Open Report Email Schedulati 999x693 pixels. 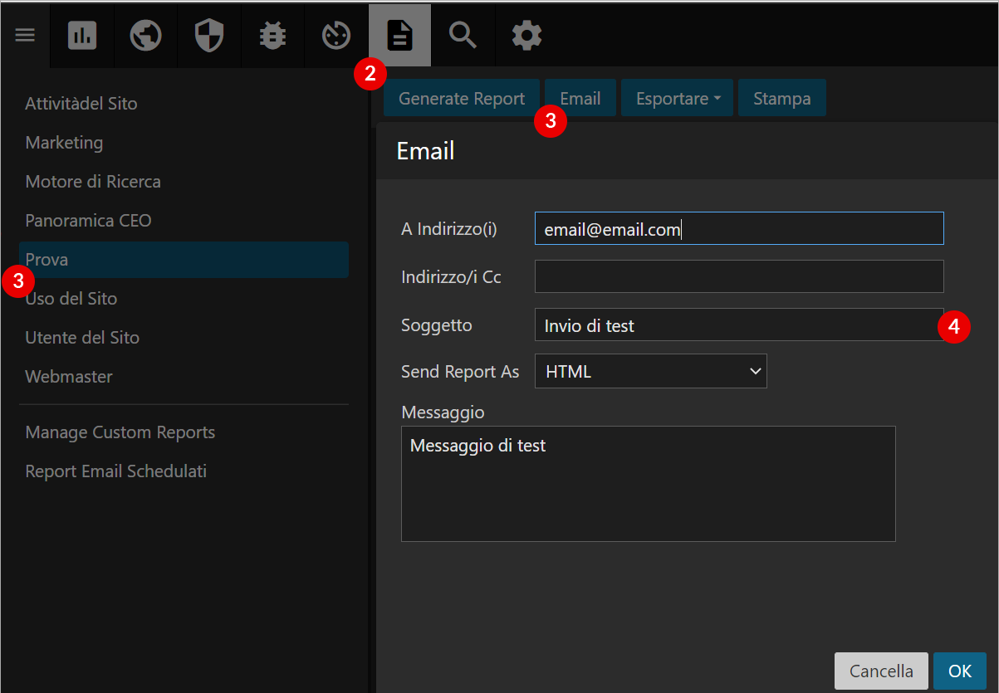pyautogui.click(x=115, y=471)
